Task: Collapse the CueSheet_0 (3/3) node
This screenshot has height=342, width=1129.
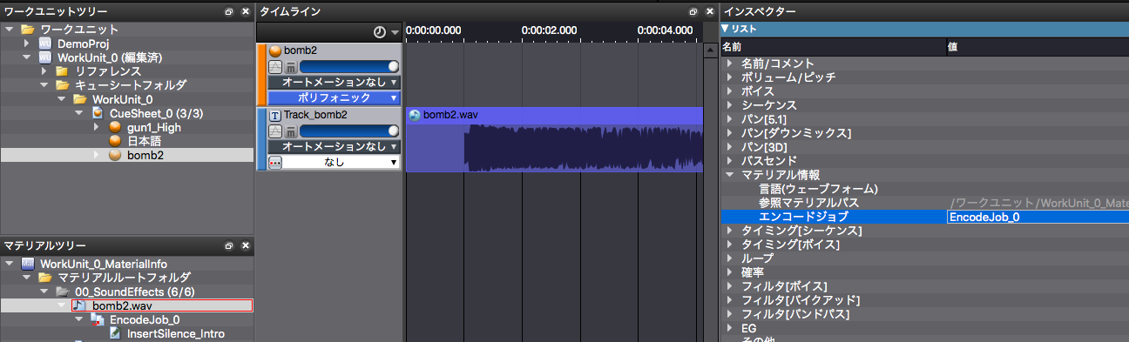Action: coord(79,113)
